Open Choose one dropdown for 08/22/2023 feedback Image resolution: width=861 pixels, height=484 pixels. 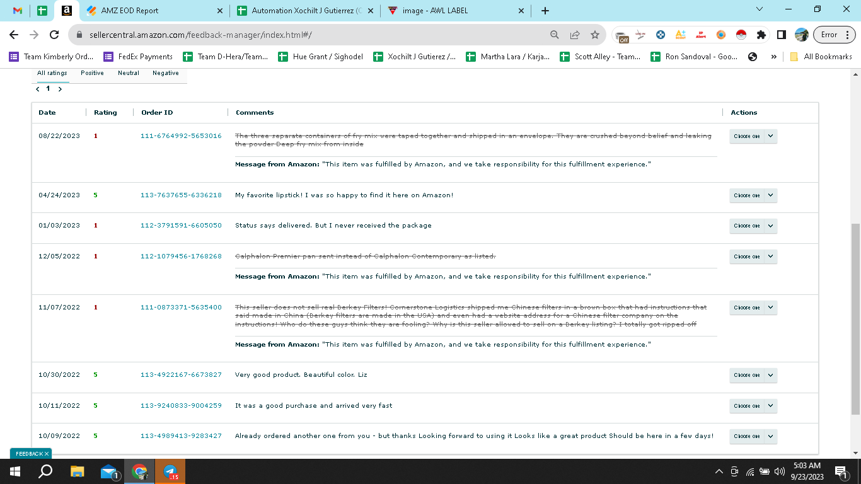(753, 136)
